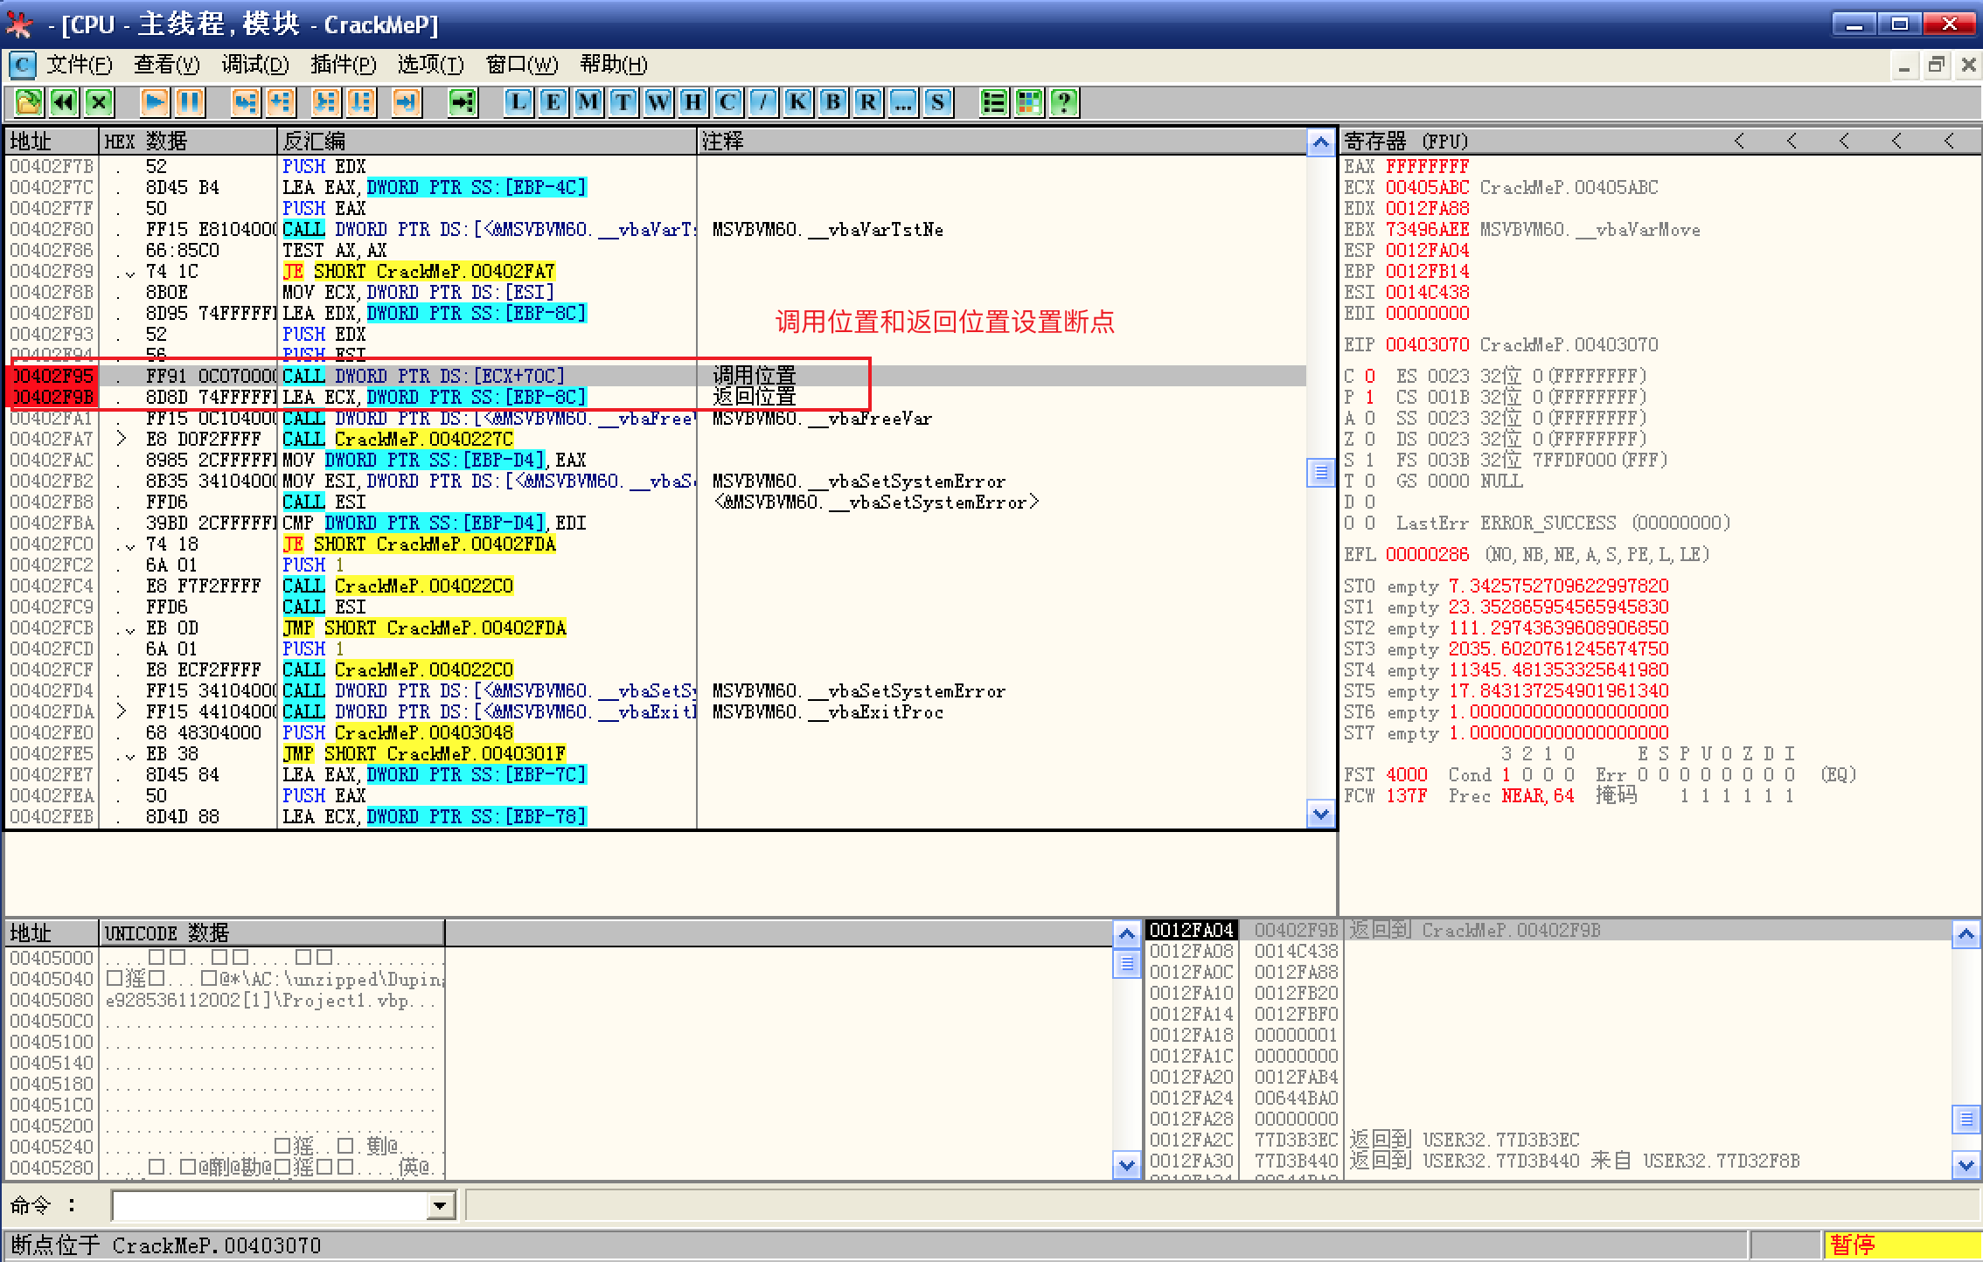The height and width of the screenshot is (1262, 1983).
Task: Click the Run program play icon
Action: [155, 103]
